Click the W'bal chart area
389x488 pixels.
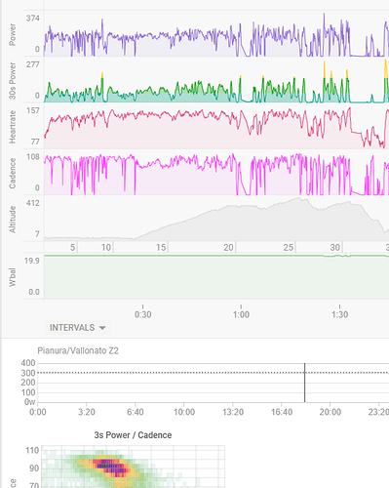[x=216, y=276]
